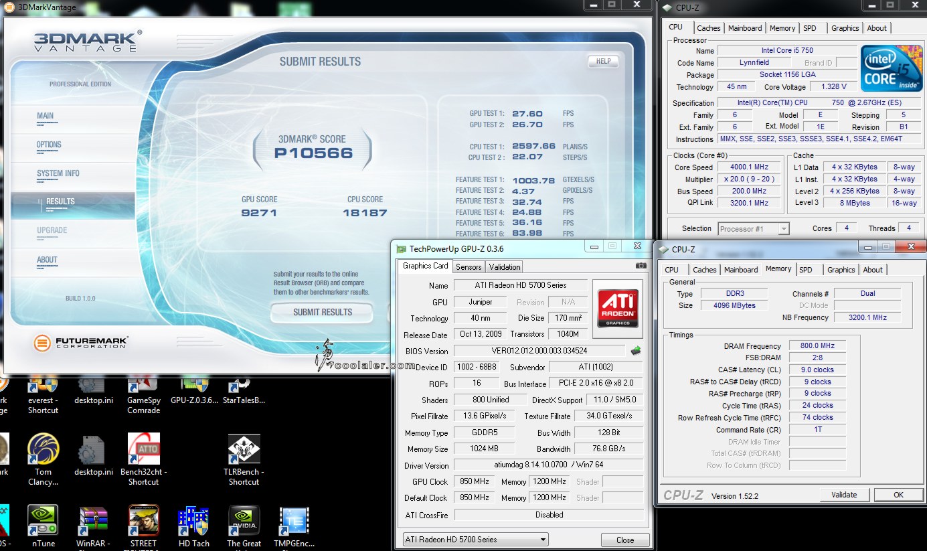
Task: Click the Core Speed 4000.1 MHz value
Action: (750, 167)
